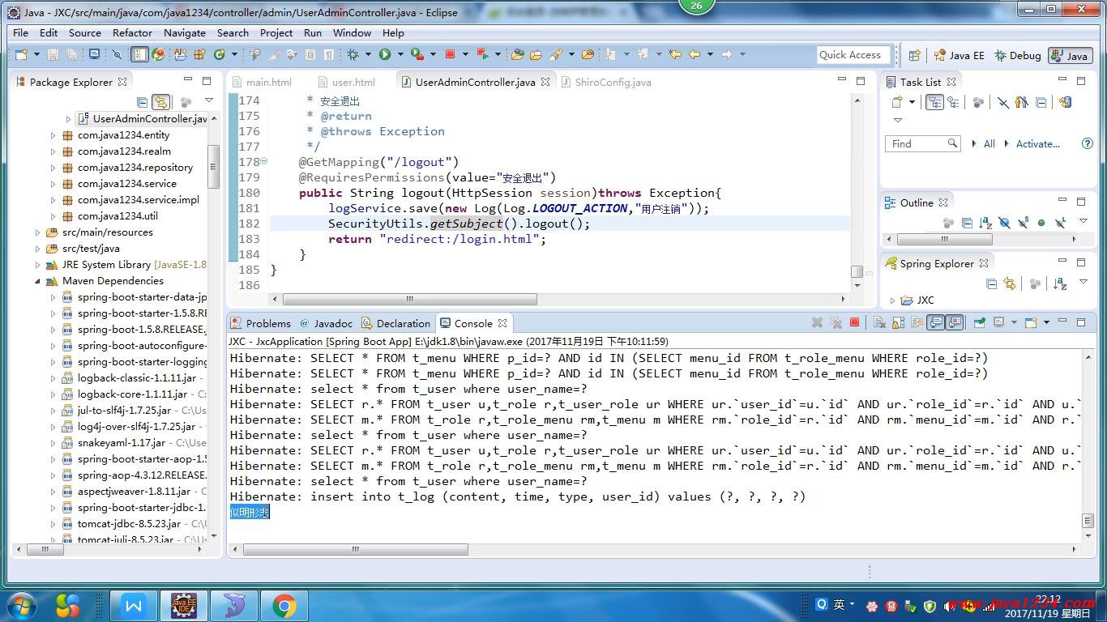Toggle Show Line Numbers toolbar button
The image size is (1107, 622).
(139, 54)
